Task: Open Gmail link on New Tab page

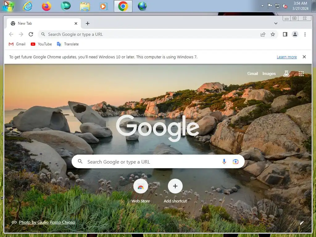Action: click(252, 73)
